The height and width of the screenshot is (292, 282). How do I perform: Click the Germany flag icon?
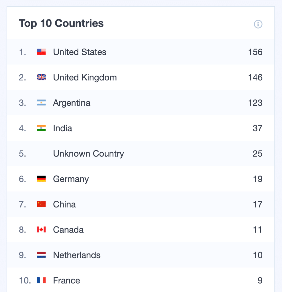point(41,179)
